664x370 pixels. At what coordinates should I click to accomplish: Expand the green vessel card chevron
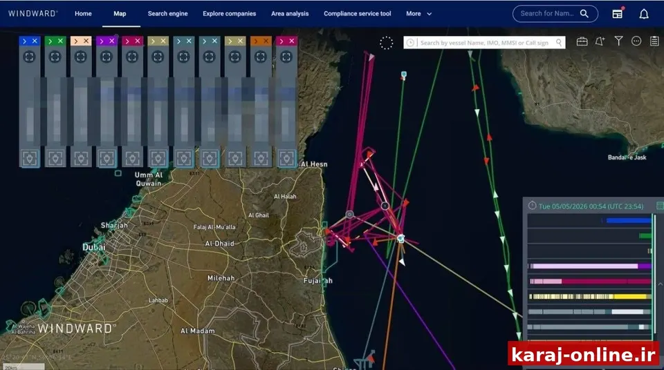click(x=50, y=41)
